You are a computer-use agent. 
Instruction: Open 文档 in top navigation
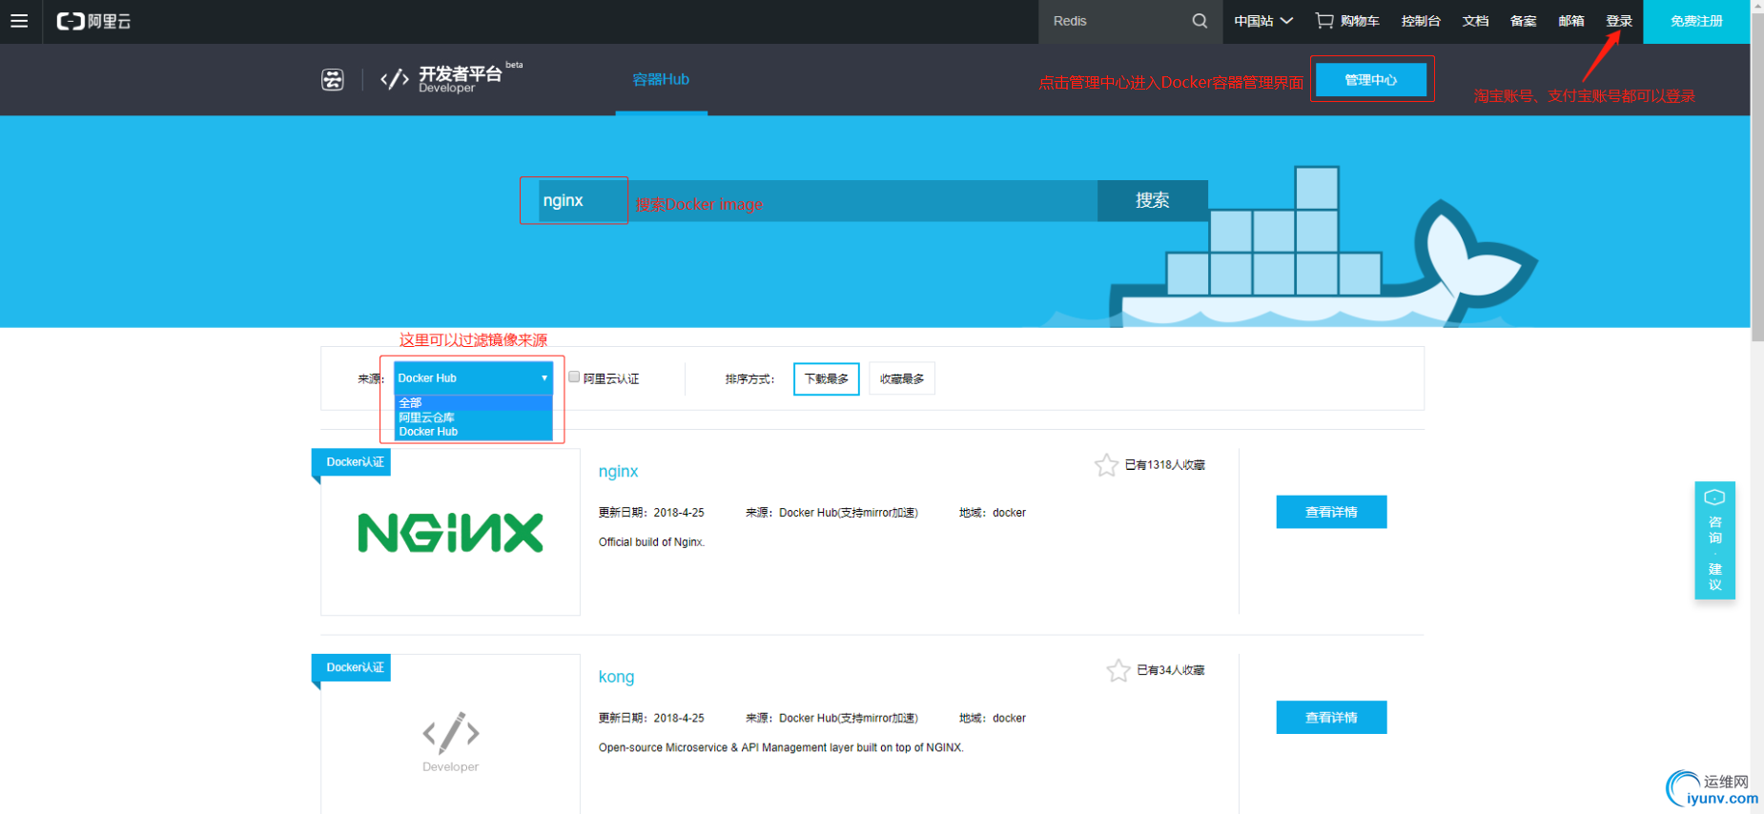[x=1475, y=21]
